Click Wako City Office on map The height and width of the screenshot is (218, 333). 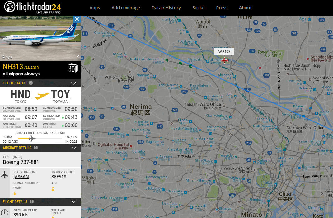point(120,79)
